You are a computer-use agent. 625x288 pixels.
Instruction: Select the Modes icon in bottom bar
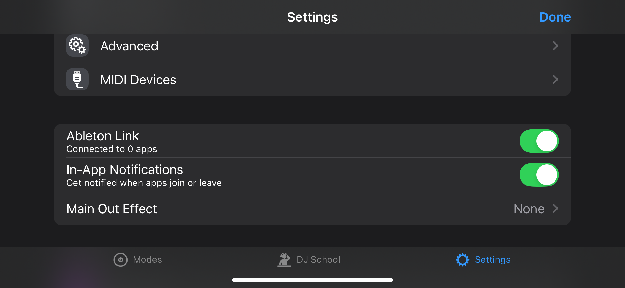(120, 259)
